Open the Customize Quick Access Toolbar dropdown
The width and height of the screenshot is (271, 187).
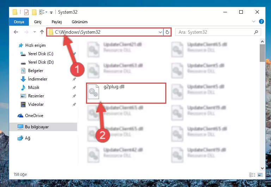tap(51, 12)
